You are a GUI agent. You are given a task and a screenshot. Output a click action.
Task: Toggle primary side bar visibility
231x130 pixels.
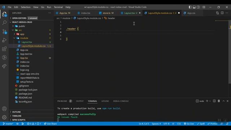(x=190, y=7)
